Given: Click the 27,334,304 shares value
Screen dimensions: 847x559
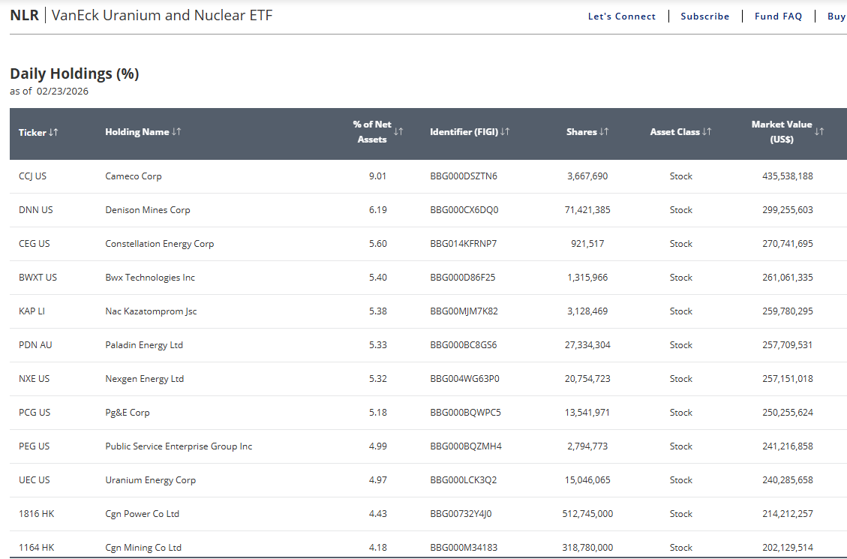Looking at the screenshot, I should [x=587, y=345].
